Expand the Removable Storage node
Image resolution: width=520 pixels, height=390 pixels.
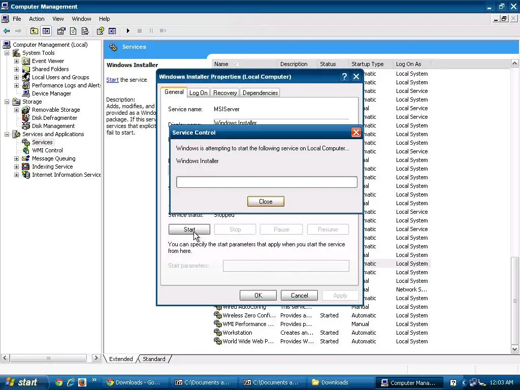16,110
